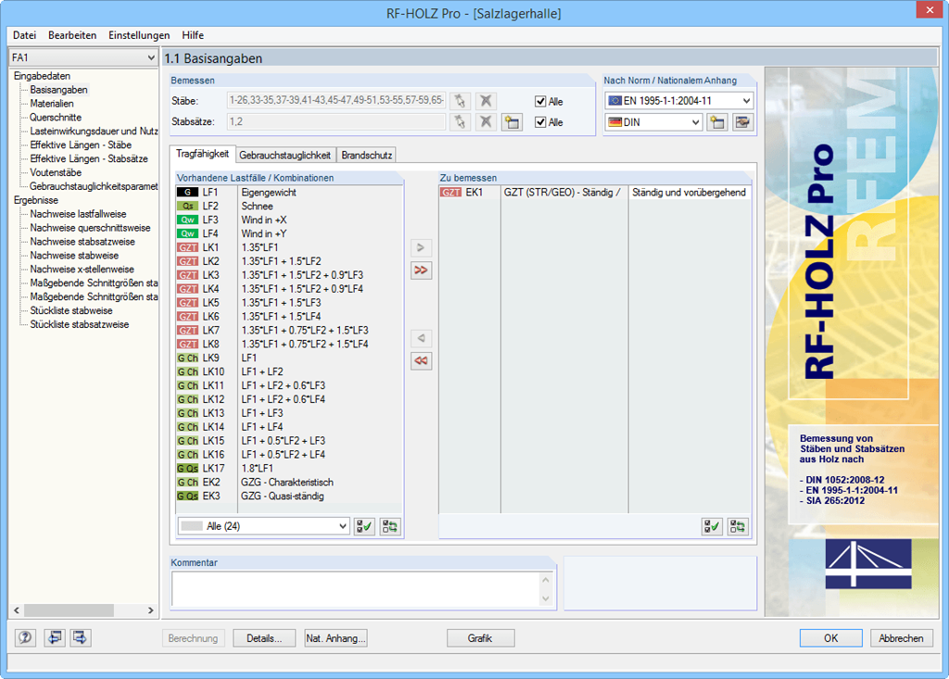Go to previous input window icon
Screen dimensions: 949x679
(x=55, y=638)
